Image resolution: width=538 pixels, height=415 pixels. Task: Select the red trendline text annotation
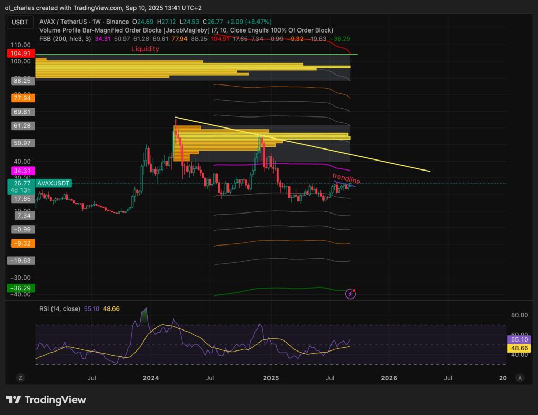coord(346,178)
